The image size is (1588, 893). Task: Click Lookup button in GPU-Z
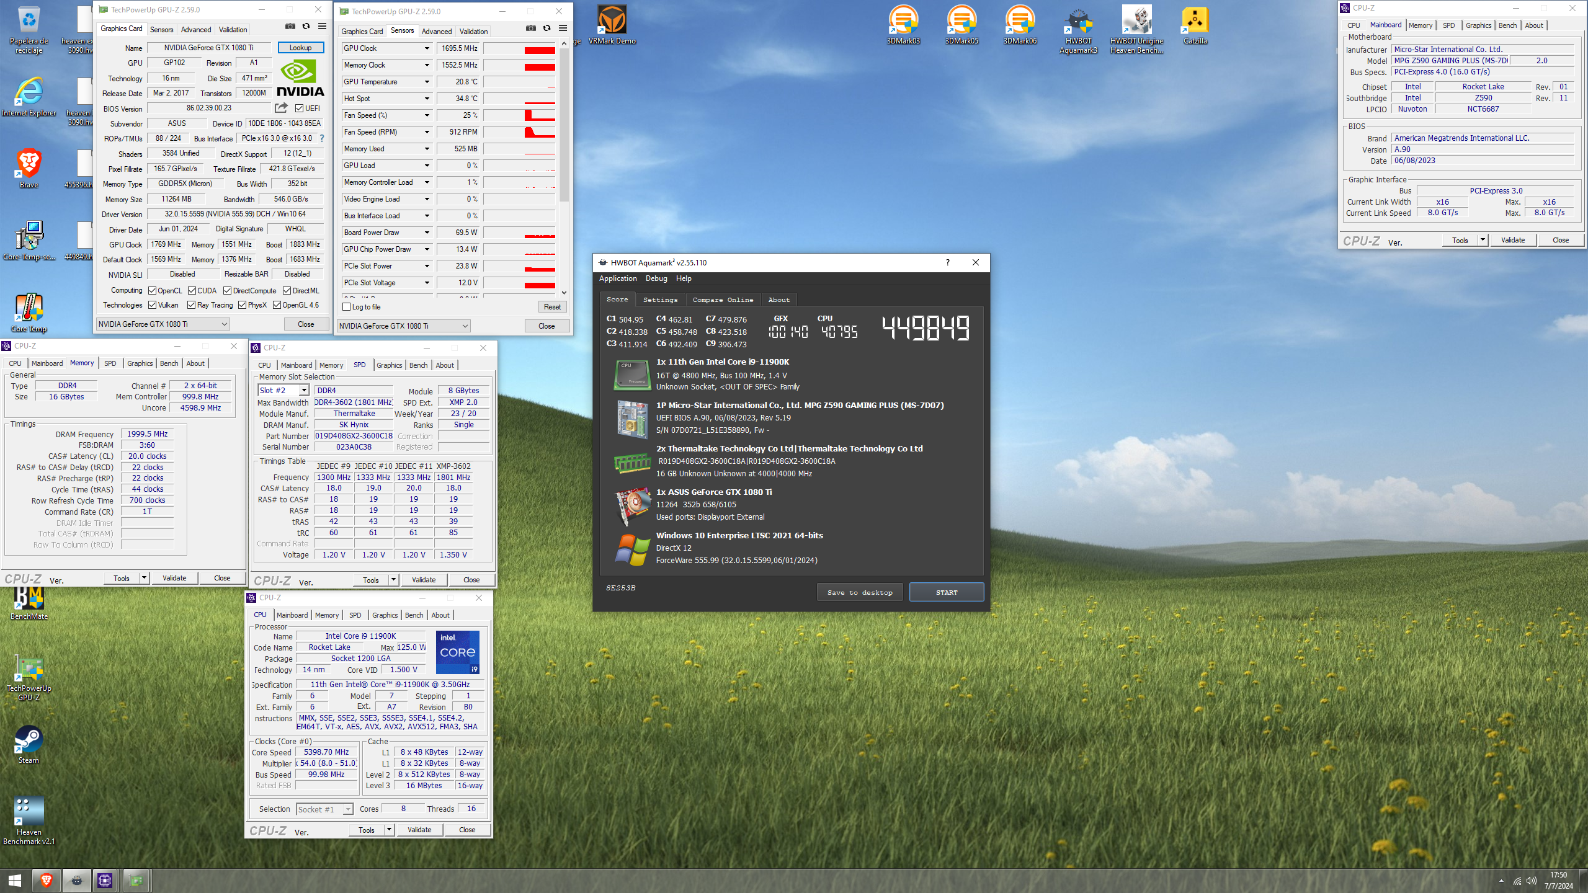[301, 48]
